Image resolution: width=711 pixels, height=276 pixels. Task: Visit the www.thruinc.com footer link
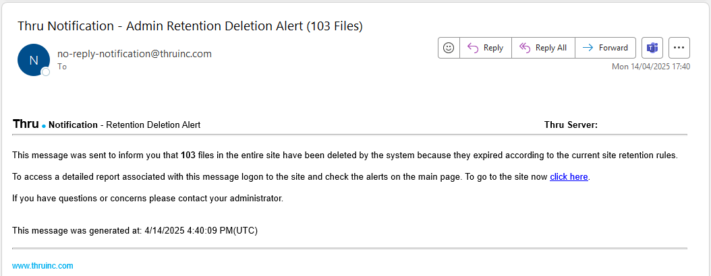[42, 266]
